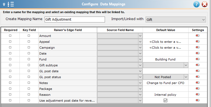Toggle the Settings switch for Package row
Viewport: 211px width, 107px height.
coord(198,89)
